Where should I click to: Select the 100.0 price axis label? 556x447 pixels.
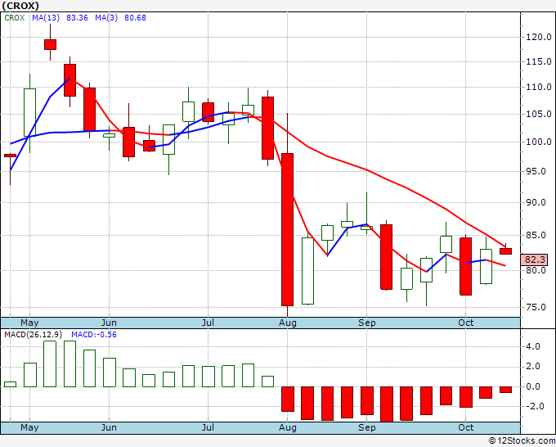(x=539, y=142)
